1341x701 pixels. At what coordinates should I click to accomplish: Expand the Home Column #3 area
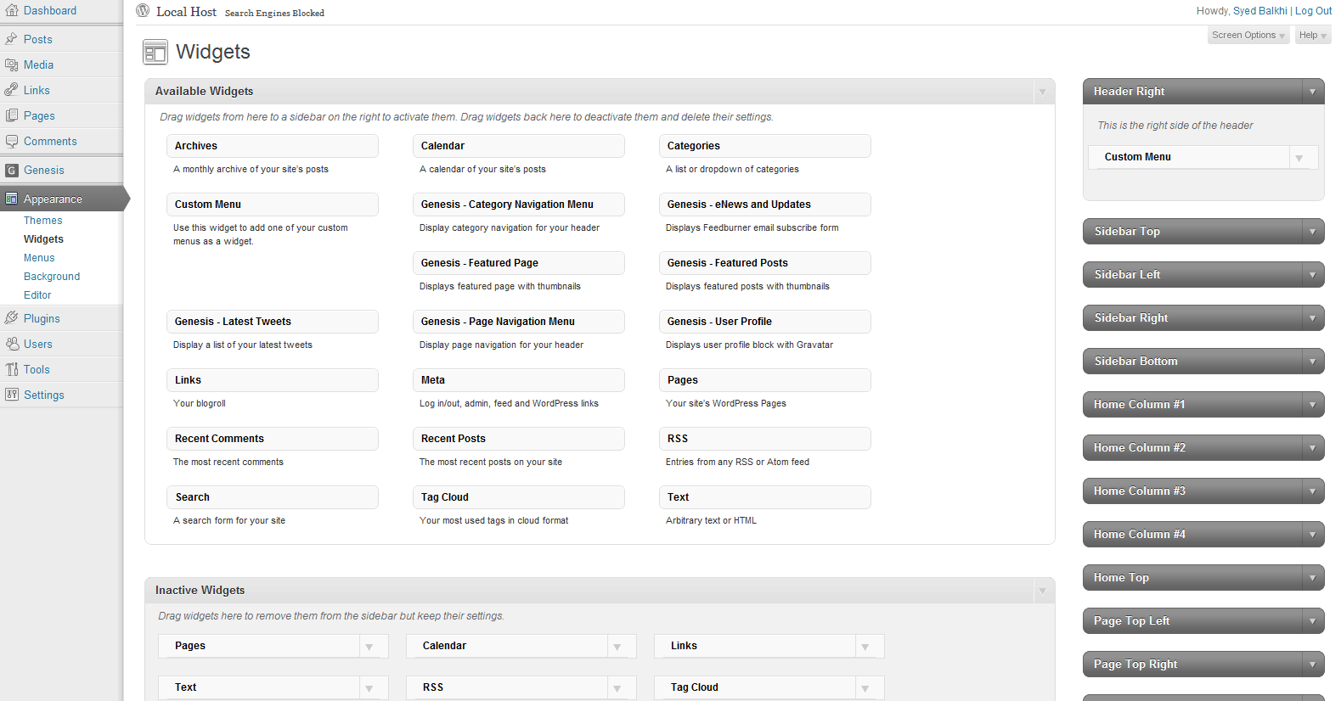(x=1312, y=491)
